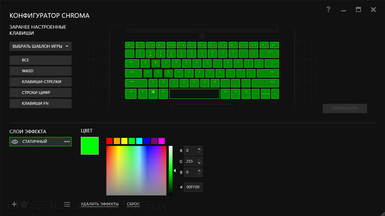The height and width of the screenshot is (216, 385).
Task: Open options dots on Статичный layer
Action: (x=67, y=141)
